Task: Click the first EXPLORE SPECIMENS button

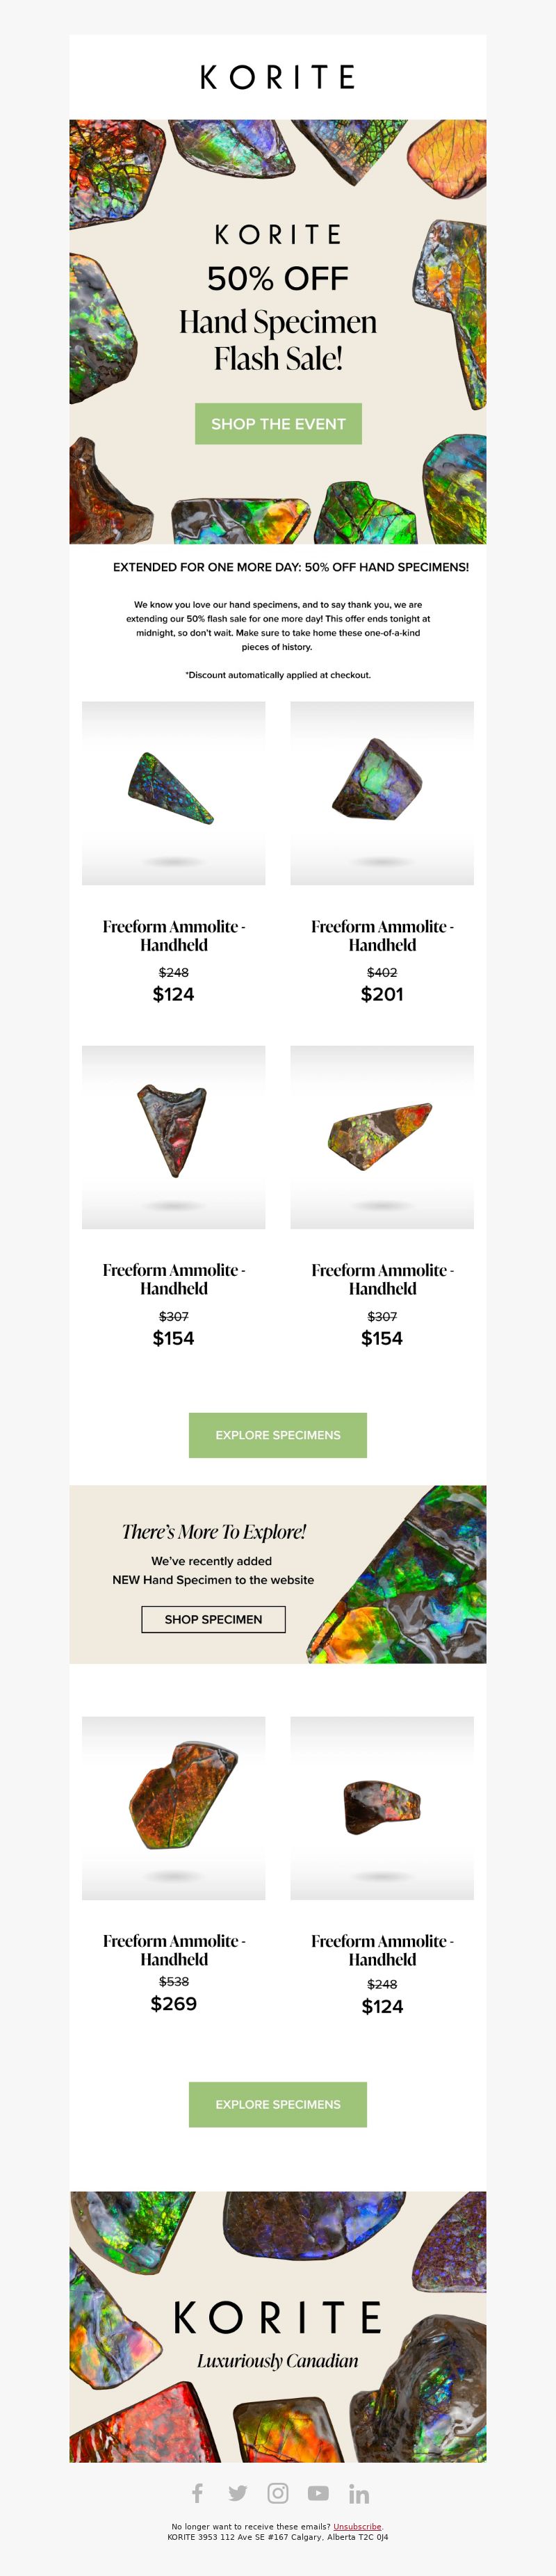Action: pyautogui.click(x=278, y=1435)
